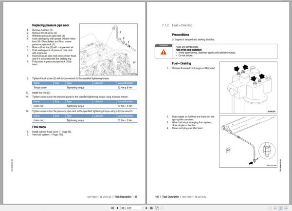Click 'Install fuel line (3).' step 10
Viewport: 292px width, 211px height.
(41, 93)
